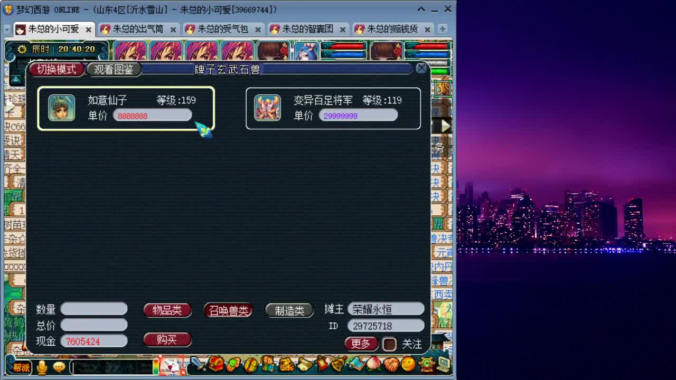Click the gear icon beside the game clock
The image size is (676, 380).
(x=22, y=49)
